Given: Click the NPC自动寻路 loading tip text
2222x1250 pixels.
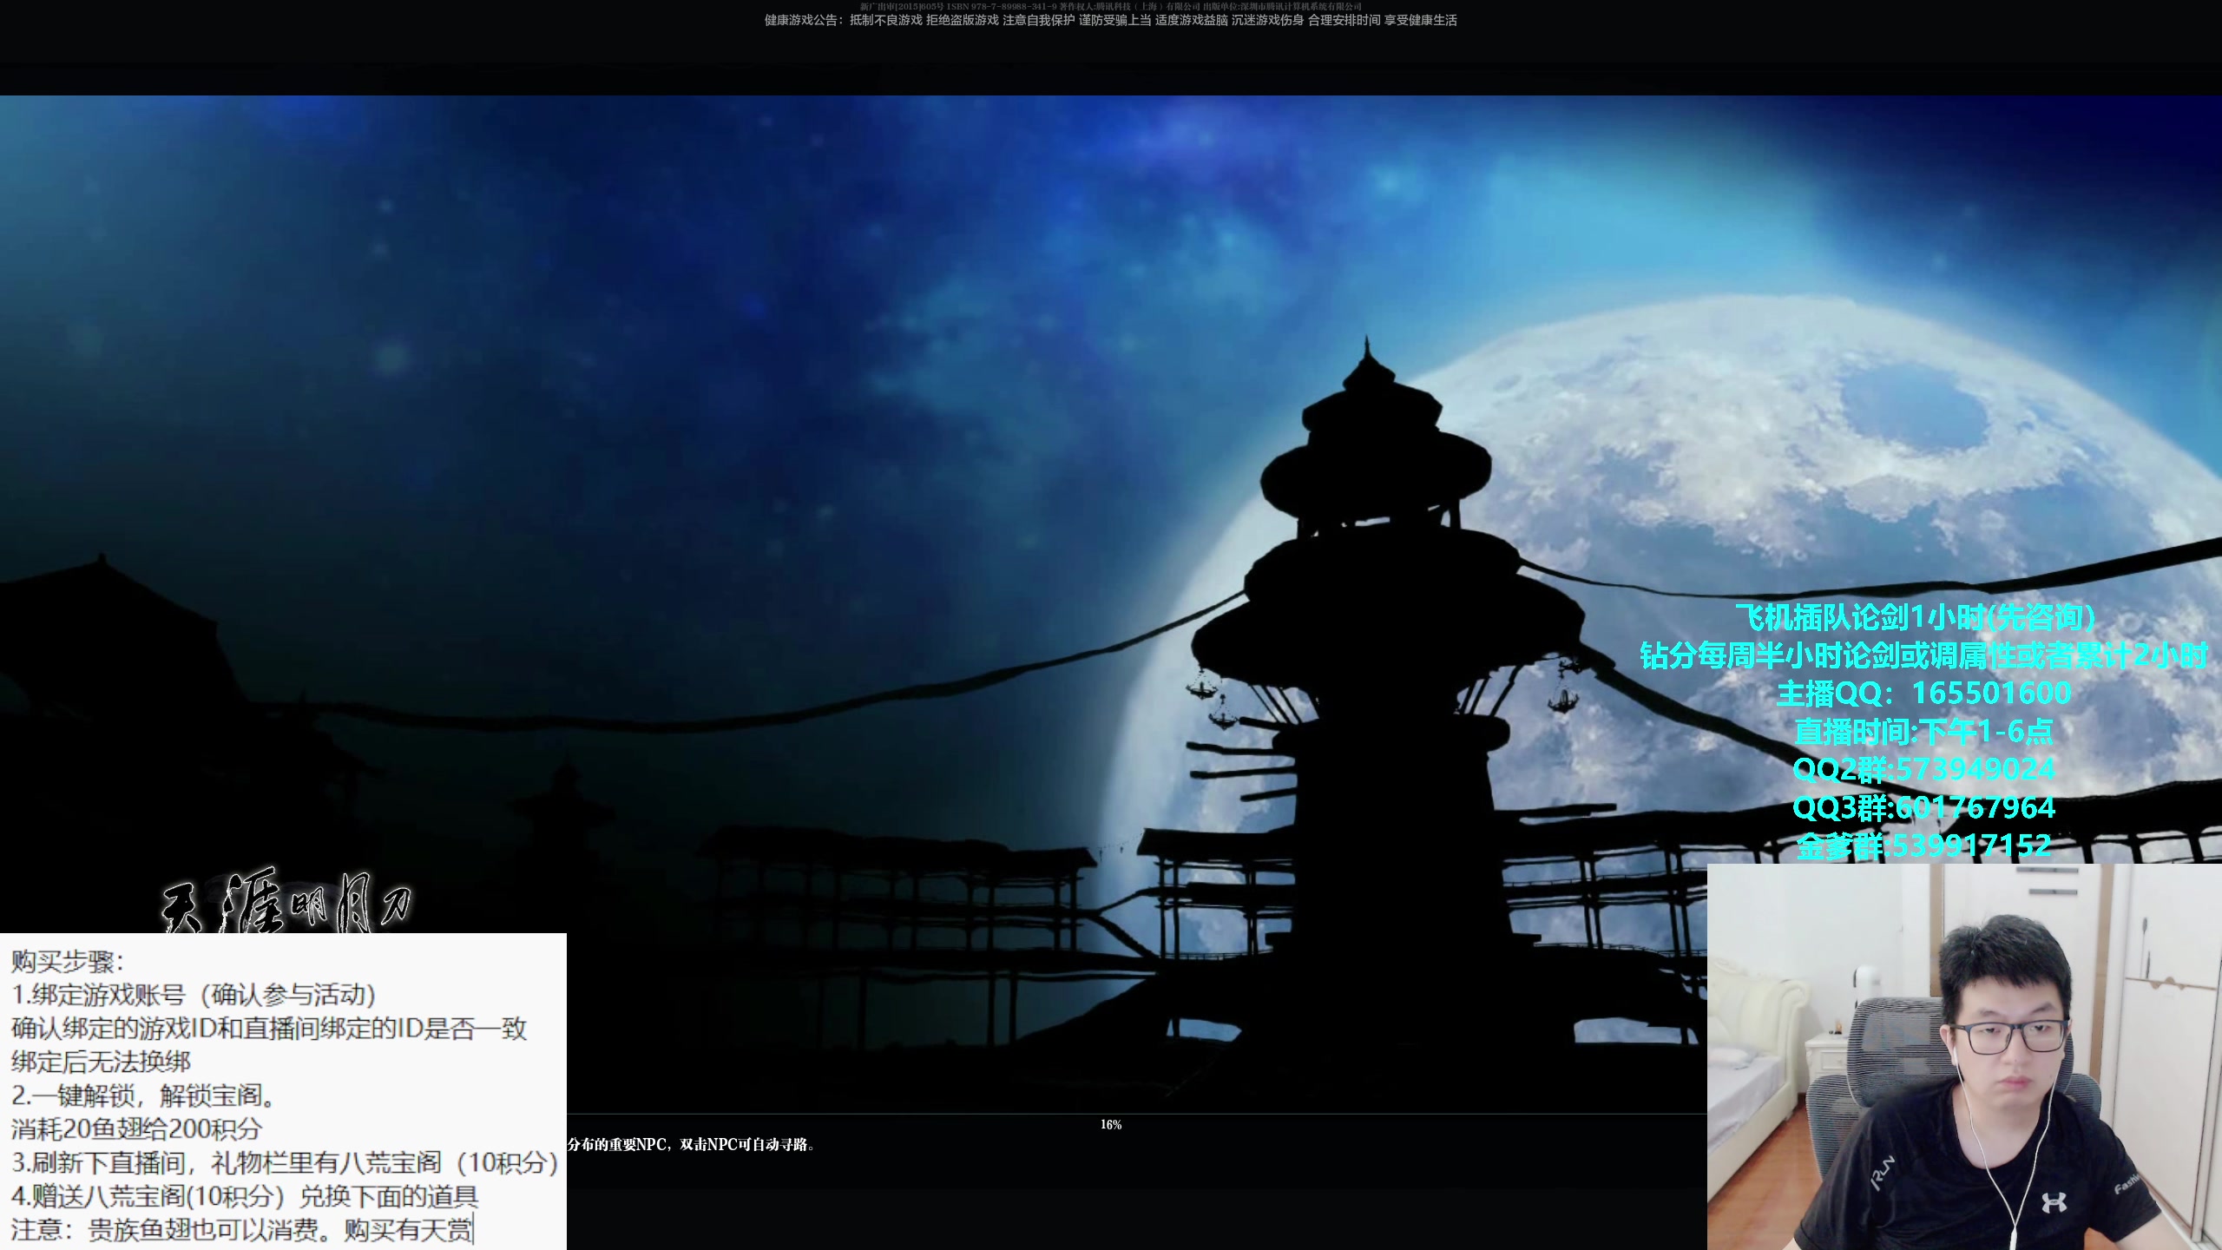Looking at the screenshot, I should pos(692,1144).
